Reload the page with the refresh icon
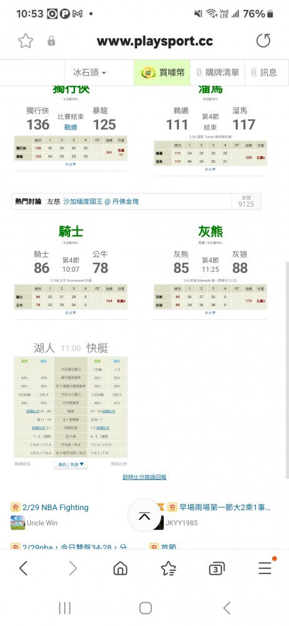 (263, 41)
